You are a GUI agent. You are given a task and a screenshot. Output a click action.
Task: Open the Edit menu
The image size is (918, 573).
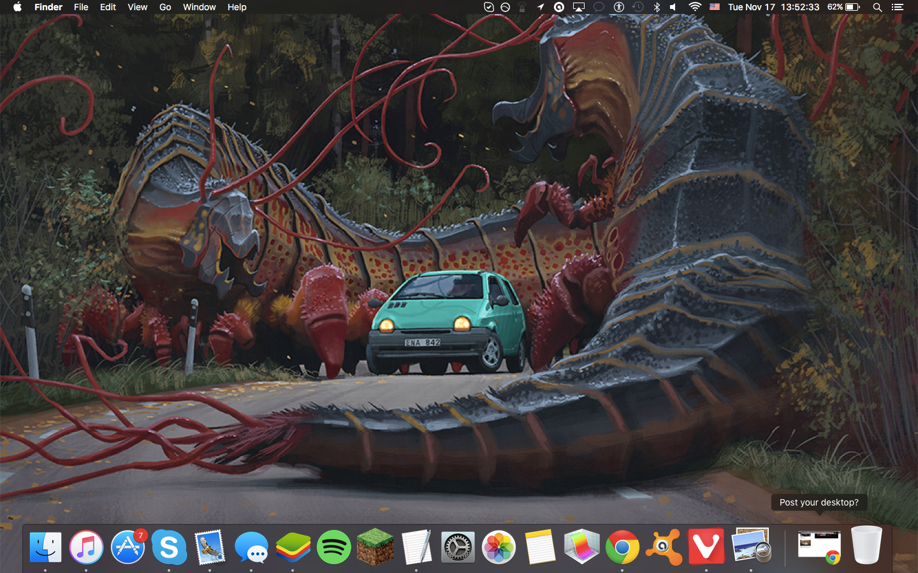(x=108, y=7)
